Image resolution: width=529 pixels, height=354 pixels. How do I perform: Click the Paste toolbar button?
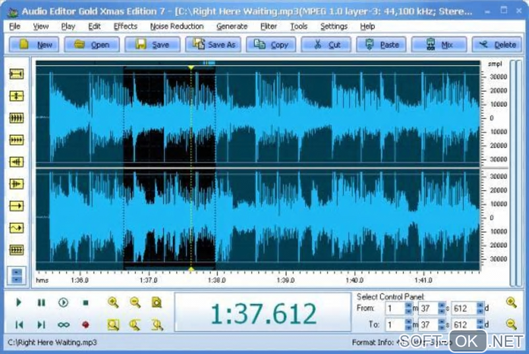(x=381, y=45)
